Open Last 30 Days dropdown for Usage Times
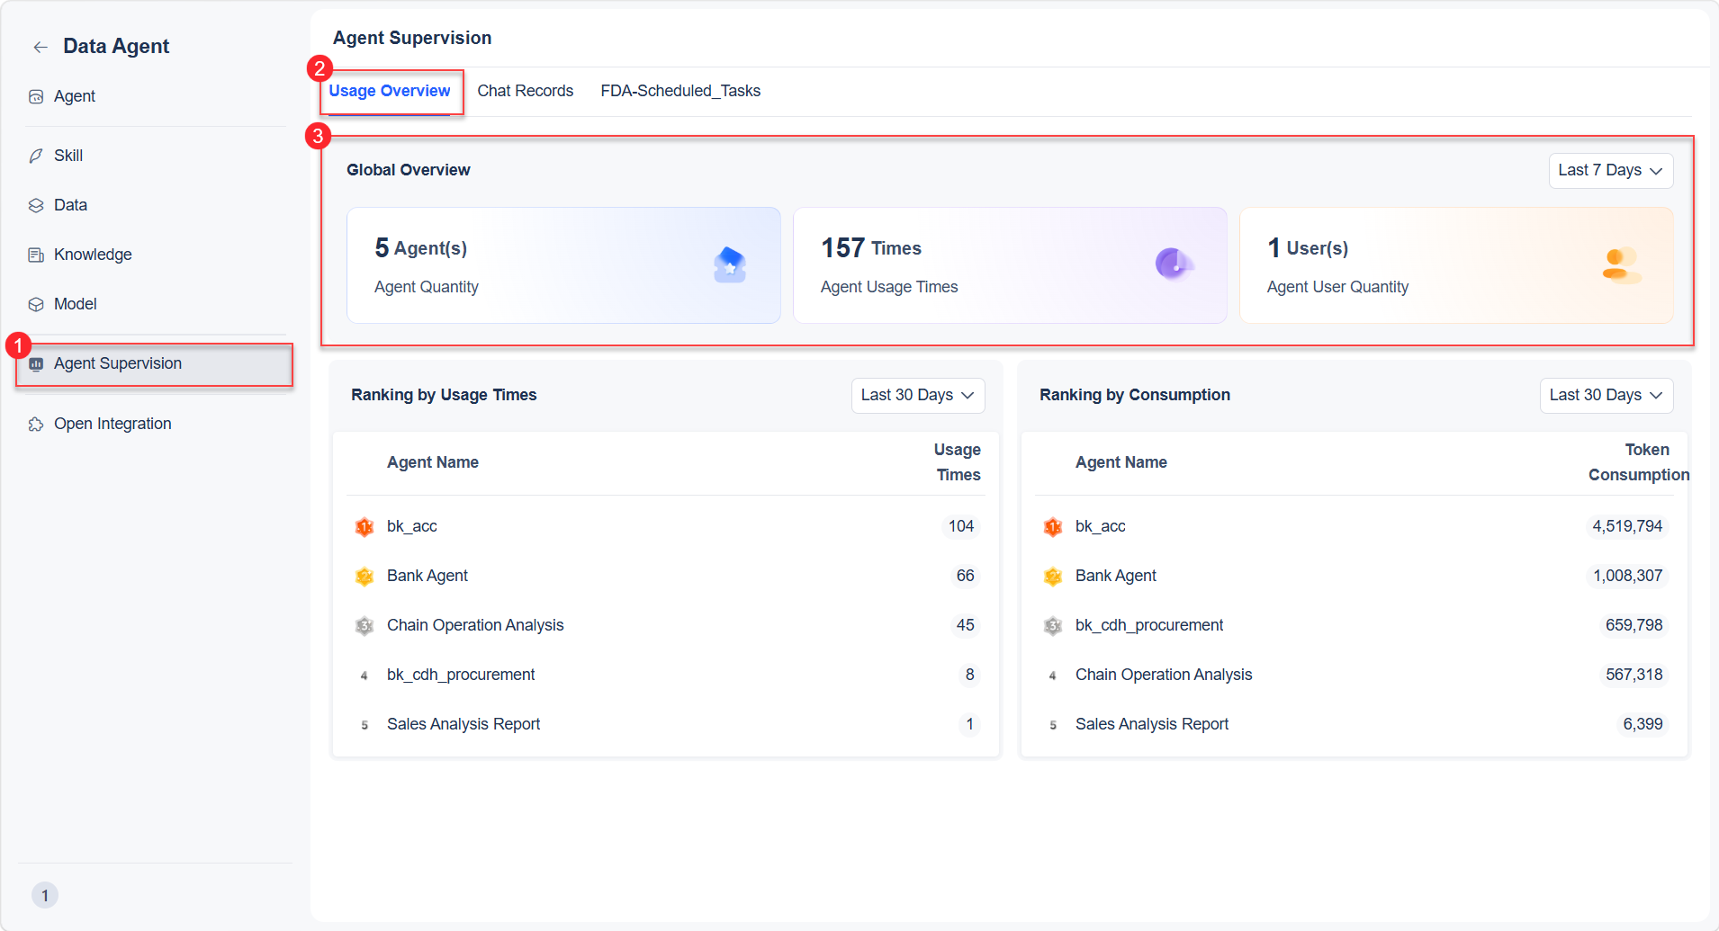Screen dimensions: 1719x931 [x=917, y=396]
